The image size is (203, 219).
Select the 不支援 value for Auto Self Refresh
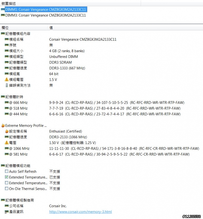(55, 171)
